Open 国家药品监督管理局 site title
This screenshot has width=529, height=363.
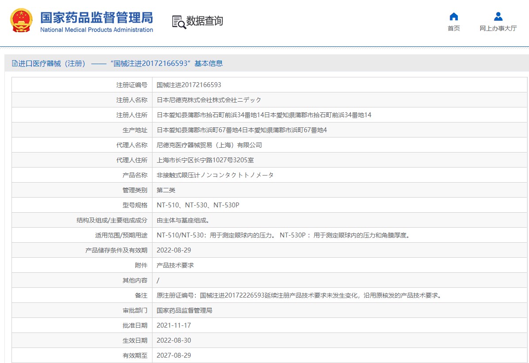point(96,18)
